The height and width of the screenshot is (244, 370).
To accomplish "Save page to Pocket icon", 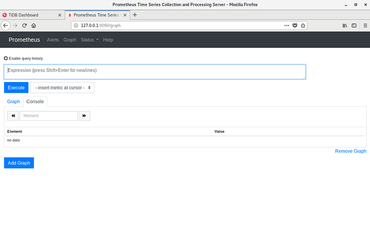I will tap(295, 26).
